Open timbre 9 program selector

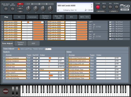[56, 22]
